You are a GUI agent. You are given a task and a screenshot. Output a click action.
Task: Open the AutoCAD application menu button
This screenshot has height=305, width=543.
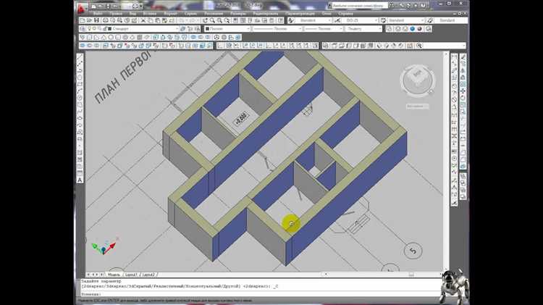[81, 8]
